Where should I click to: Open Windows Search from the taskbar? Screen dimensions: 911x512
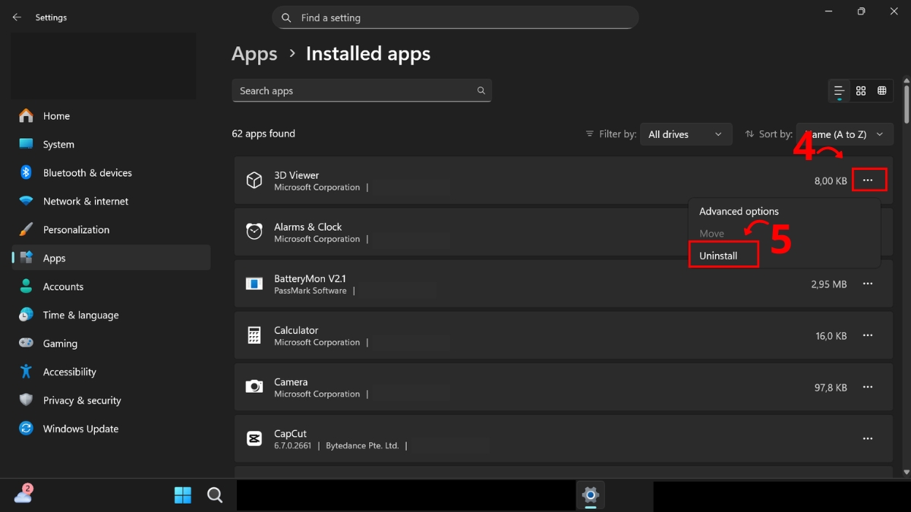(x=215, y=495)
